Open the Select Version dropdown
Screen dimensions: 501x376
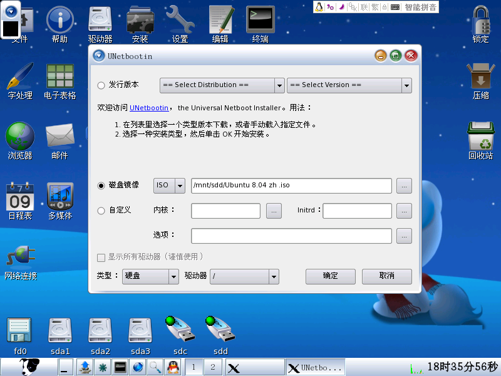click(x=349, y=85)
